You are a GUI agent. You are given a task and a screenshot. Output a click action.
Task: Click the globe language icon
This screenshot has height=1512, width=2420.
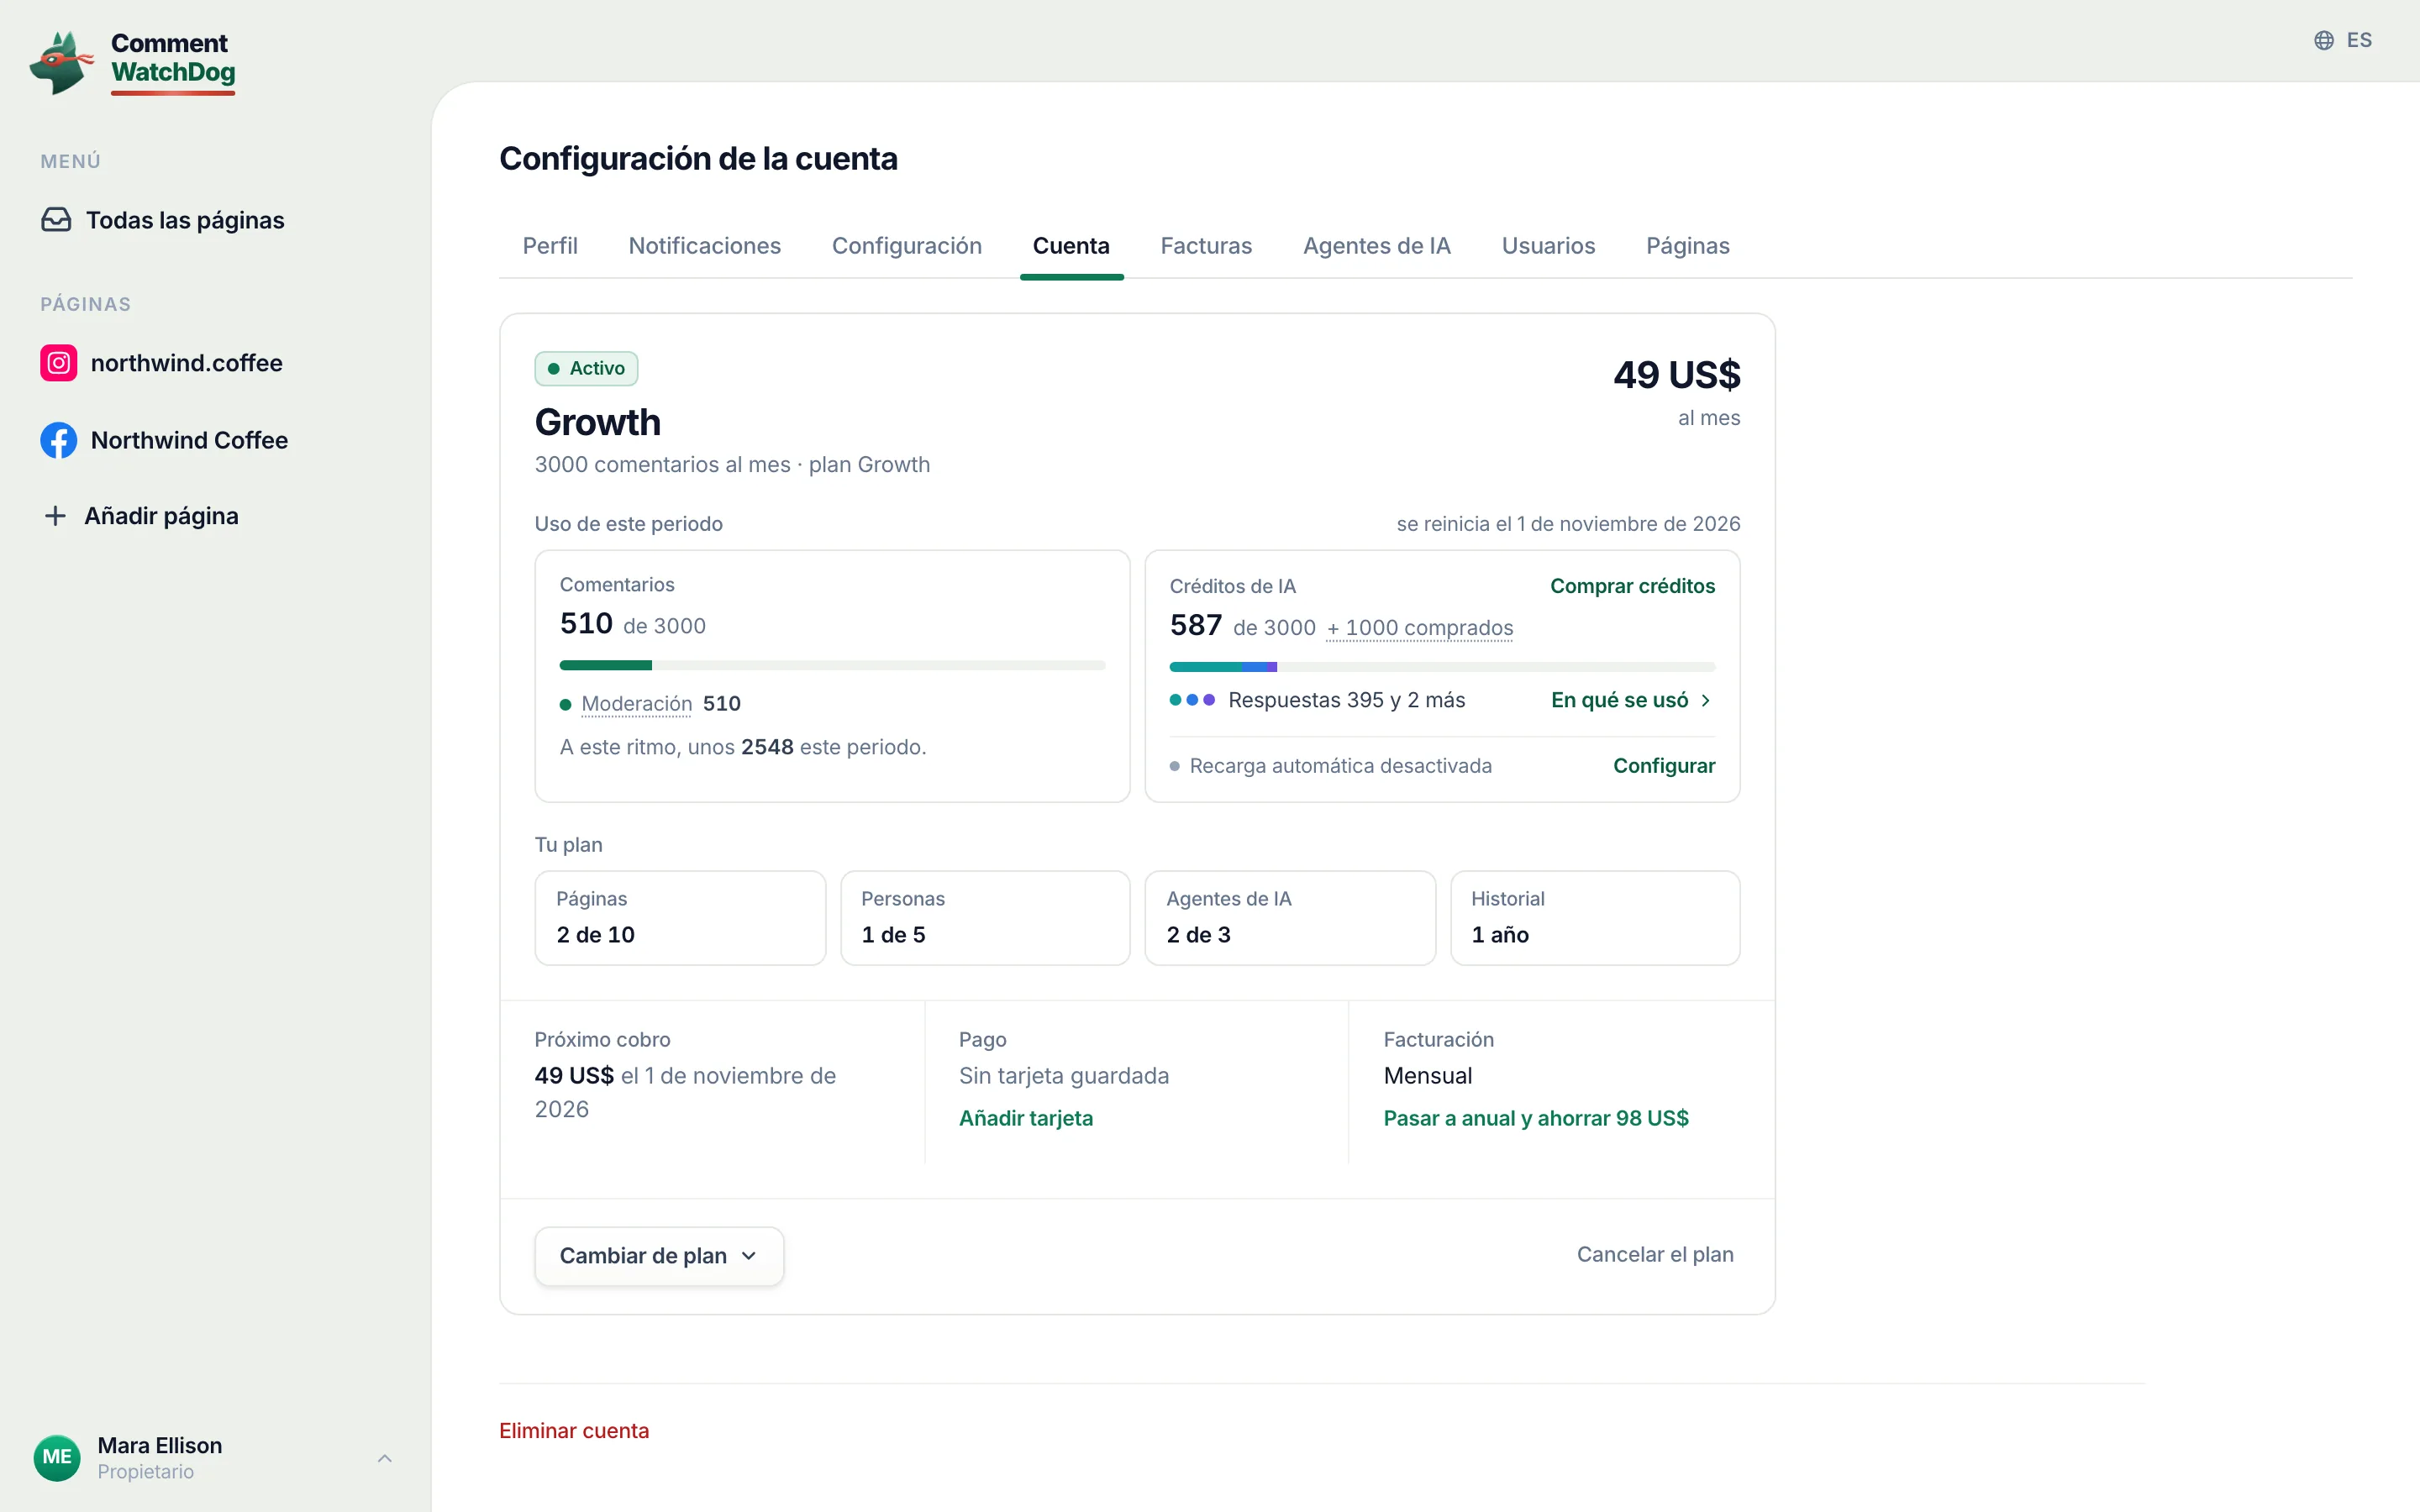point(2324,40)
